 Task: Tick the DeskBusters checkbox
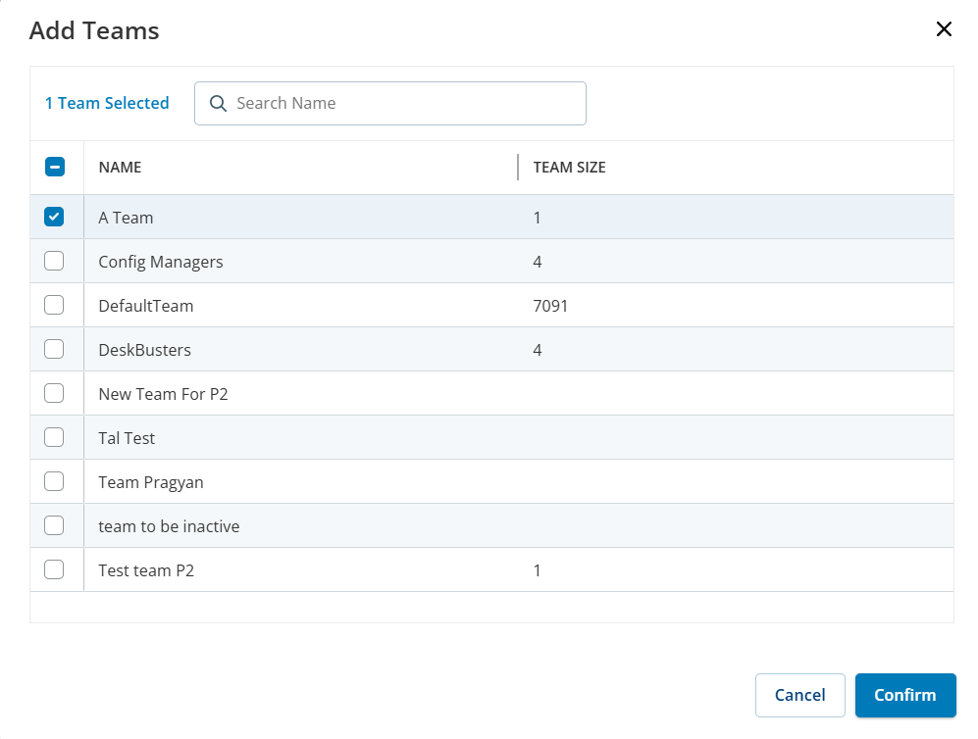[55, 349]
